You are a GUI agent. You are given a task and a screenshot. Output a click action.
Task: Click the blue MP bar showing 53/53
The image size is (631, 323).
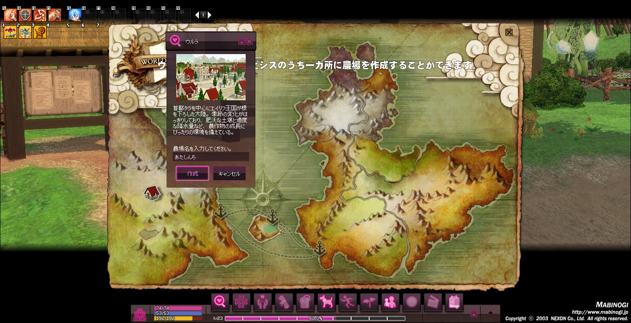[178, 313]
